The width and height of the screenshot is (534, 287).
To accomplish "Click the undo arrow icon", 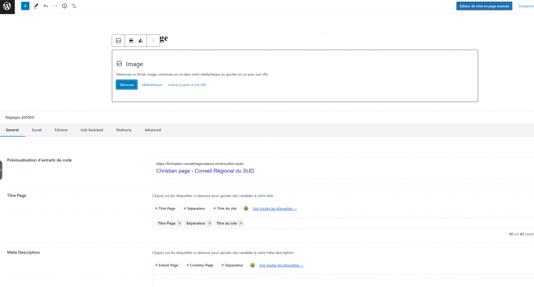I will 46,6.
